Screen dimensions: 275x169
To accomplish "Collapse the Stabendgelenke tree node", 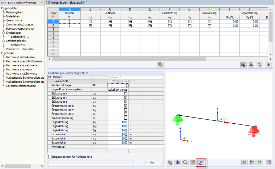I will tap(3, 41).
